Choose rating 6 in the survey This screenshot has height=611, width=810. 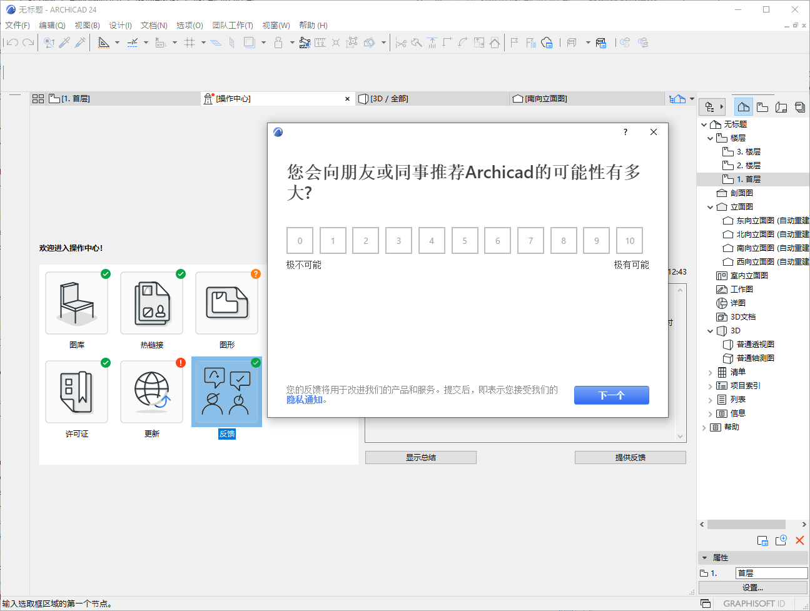coord(498,241)
